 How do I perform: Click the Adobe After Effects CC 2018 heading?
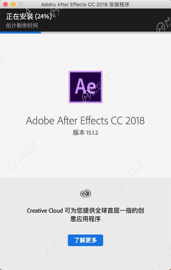(85, 120)
